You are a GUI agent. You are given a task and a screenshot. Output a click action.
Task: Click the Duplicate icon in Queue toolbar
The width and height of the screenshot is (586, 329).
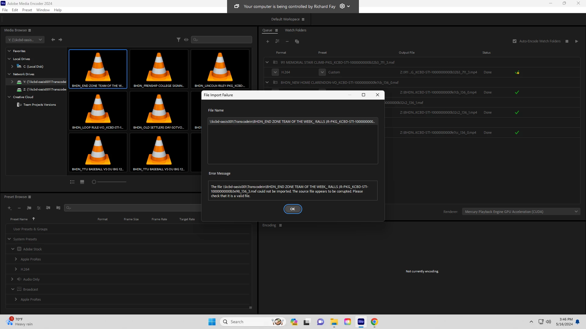click(x=297, y=41)
